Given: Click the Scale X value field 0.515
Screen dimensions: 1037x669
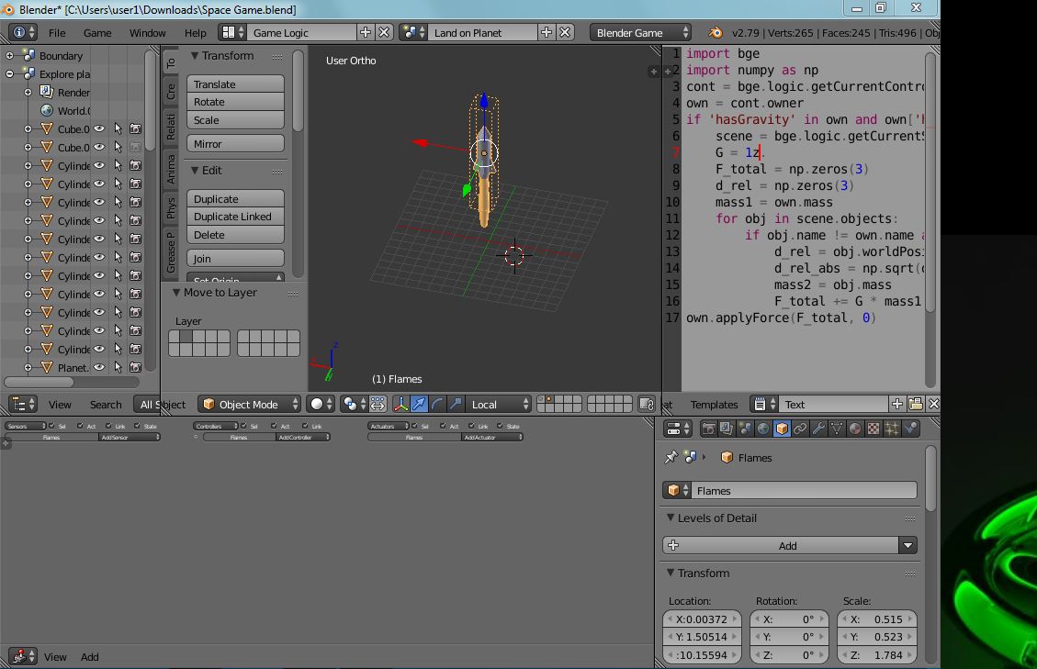Looking at the screenshot, I should (877, 619).
